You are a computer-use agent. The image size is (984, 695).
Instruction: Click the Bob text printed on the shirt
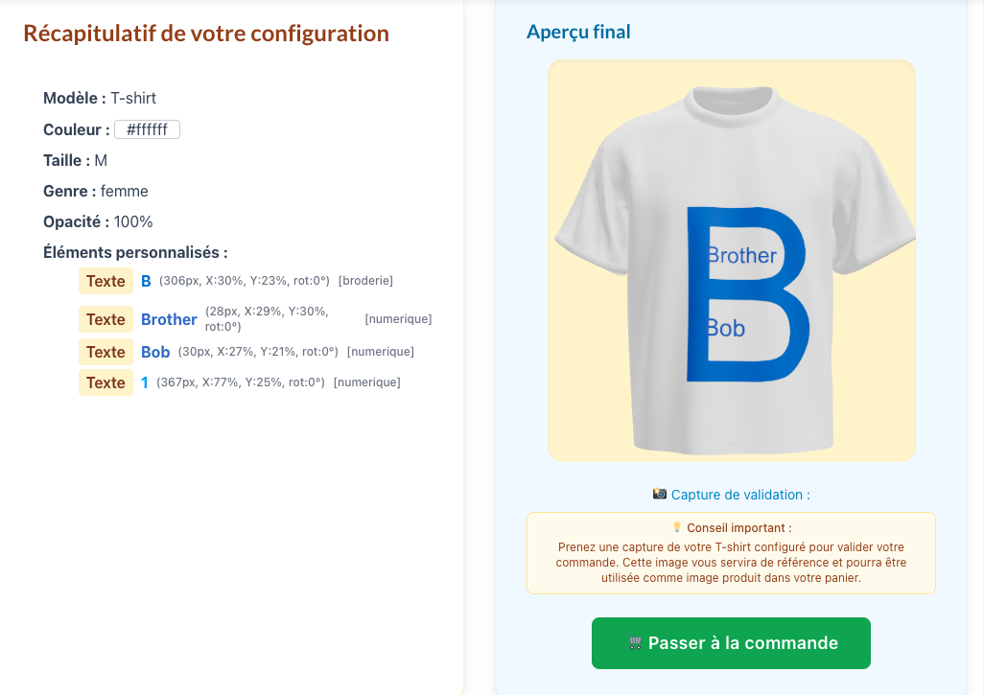click(726, 329)
